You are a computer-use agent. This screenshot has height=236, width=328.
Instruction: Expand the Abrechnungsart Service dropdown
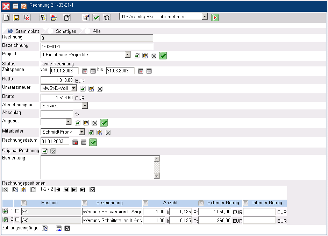point(85,106)
